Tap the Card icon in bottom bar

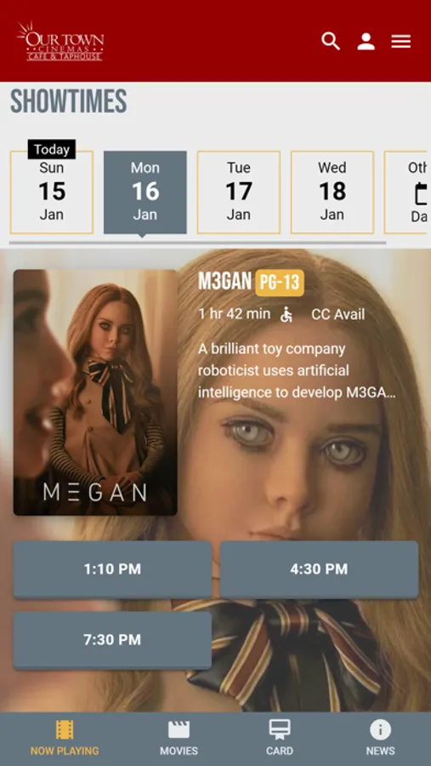(280, 730)
